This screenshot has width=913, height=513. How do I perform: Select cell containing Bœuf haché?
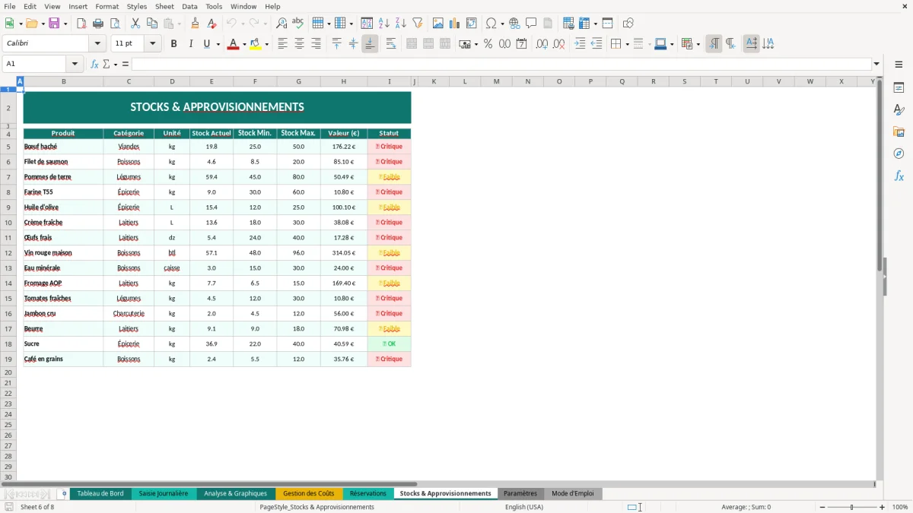[63, 147]
